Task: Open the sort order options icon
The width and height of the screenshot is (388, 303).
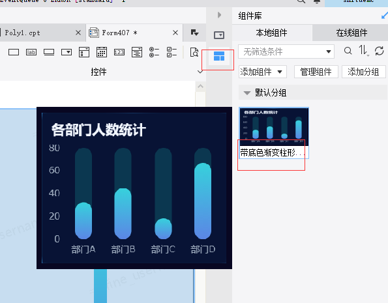Action: pyautogui.click(x=364, y=51)
